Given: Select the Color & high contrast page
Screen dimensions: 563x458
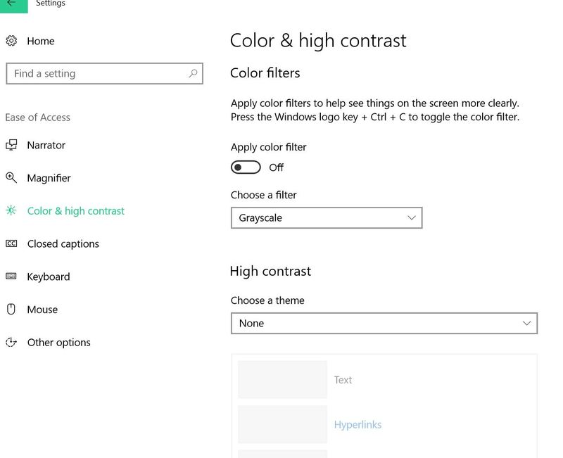Looking at the screenshot, I should 75,211.
